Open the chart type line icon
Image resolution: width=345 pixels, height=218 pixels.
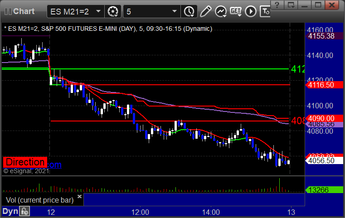[221, 11]
